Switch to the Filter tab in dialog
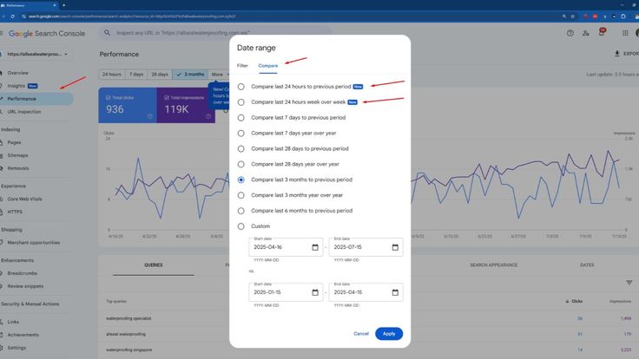Image resolution: width=639 pixels, height=359 pixels. click(242, 66)
